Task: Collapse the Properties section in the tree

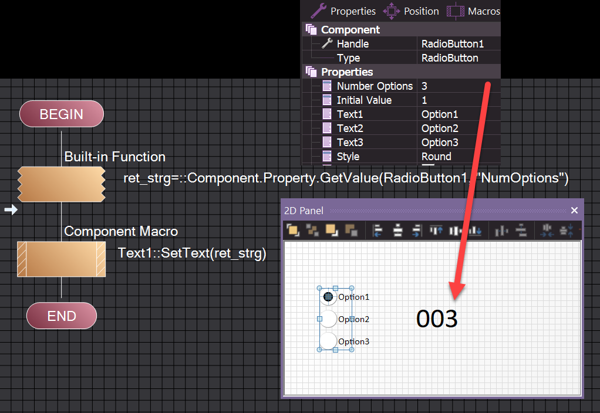Action: click(x=311, y=72)
